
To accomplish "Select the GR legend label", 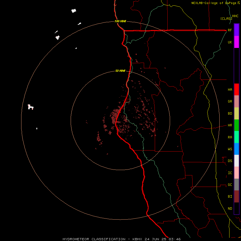I will pos(230,101).
